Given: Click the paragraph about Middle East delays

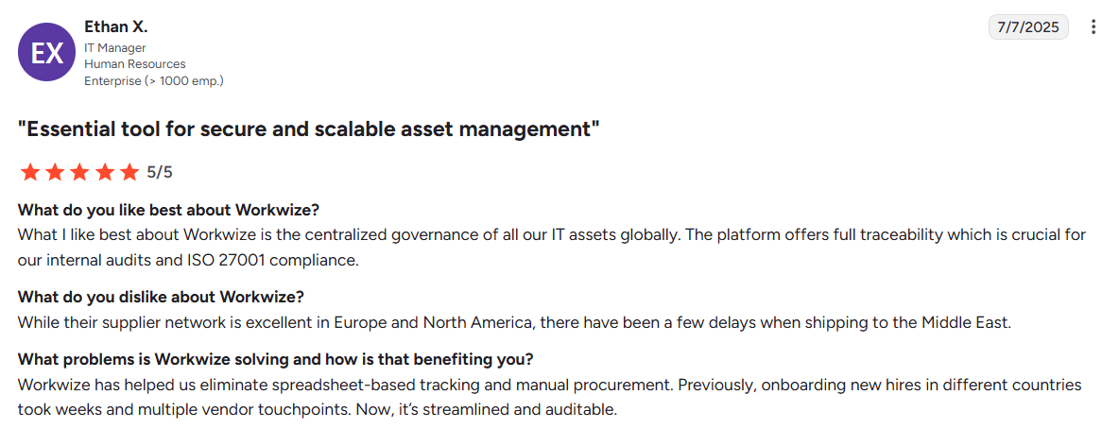Looking at the screenshot, I should [514, 322].
